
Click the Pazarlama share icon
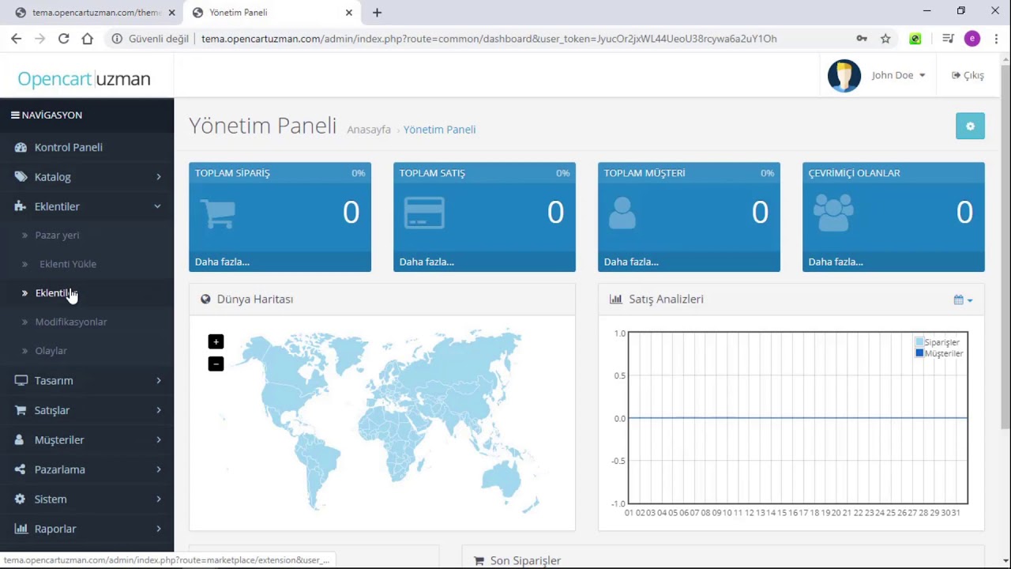pos(20,469)
